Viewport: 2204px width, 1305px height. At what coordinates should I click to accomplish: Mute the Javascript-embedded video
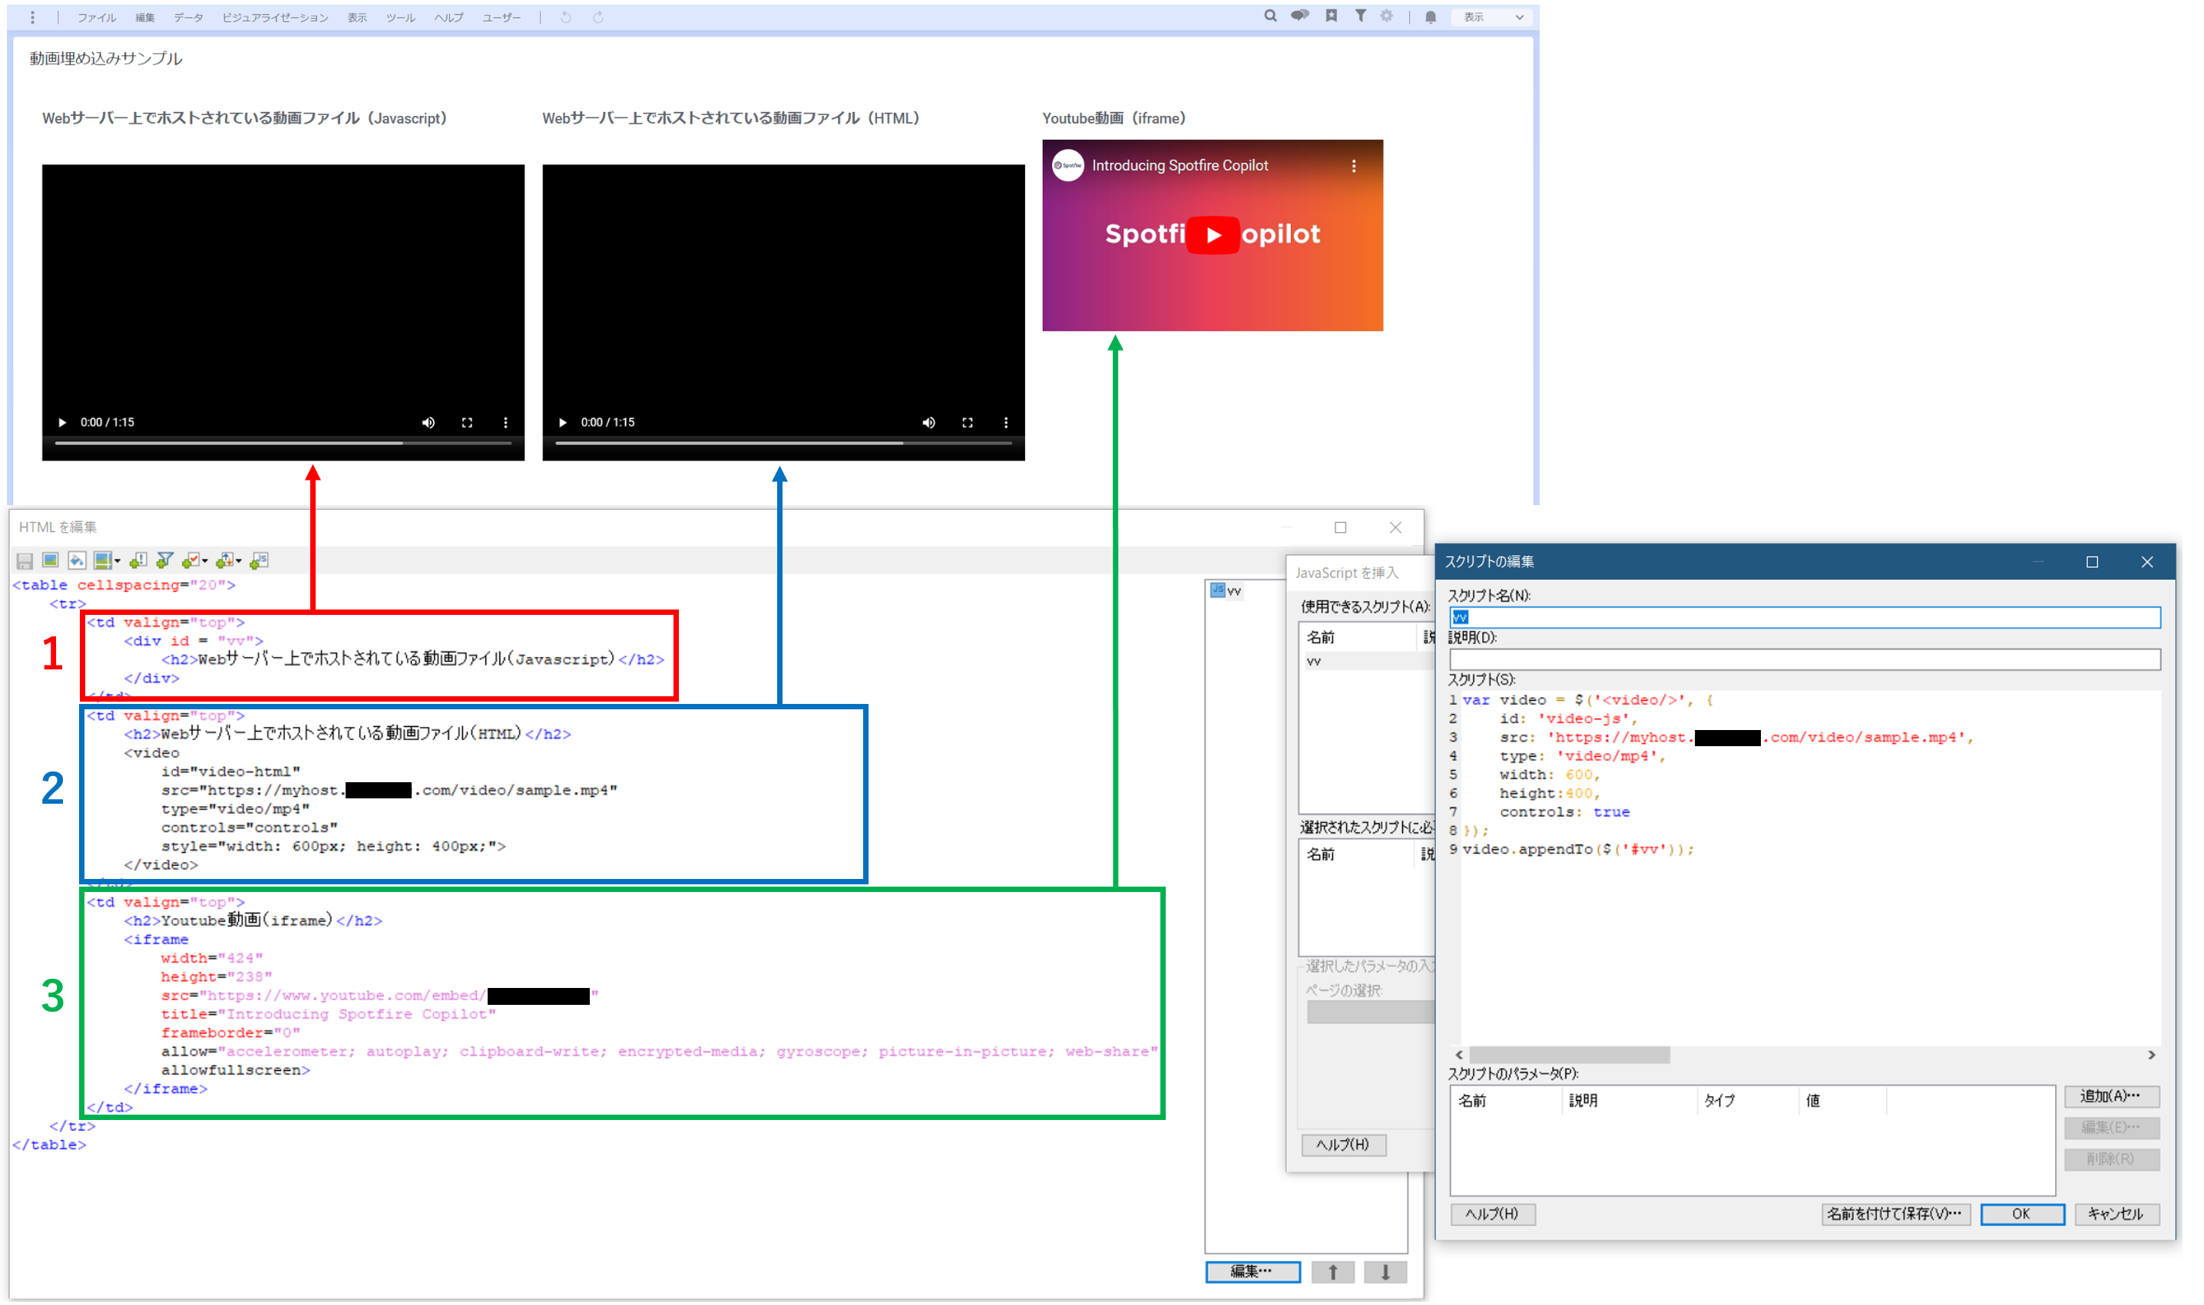click(x=429, y=422)
